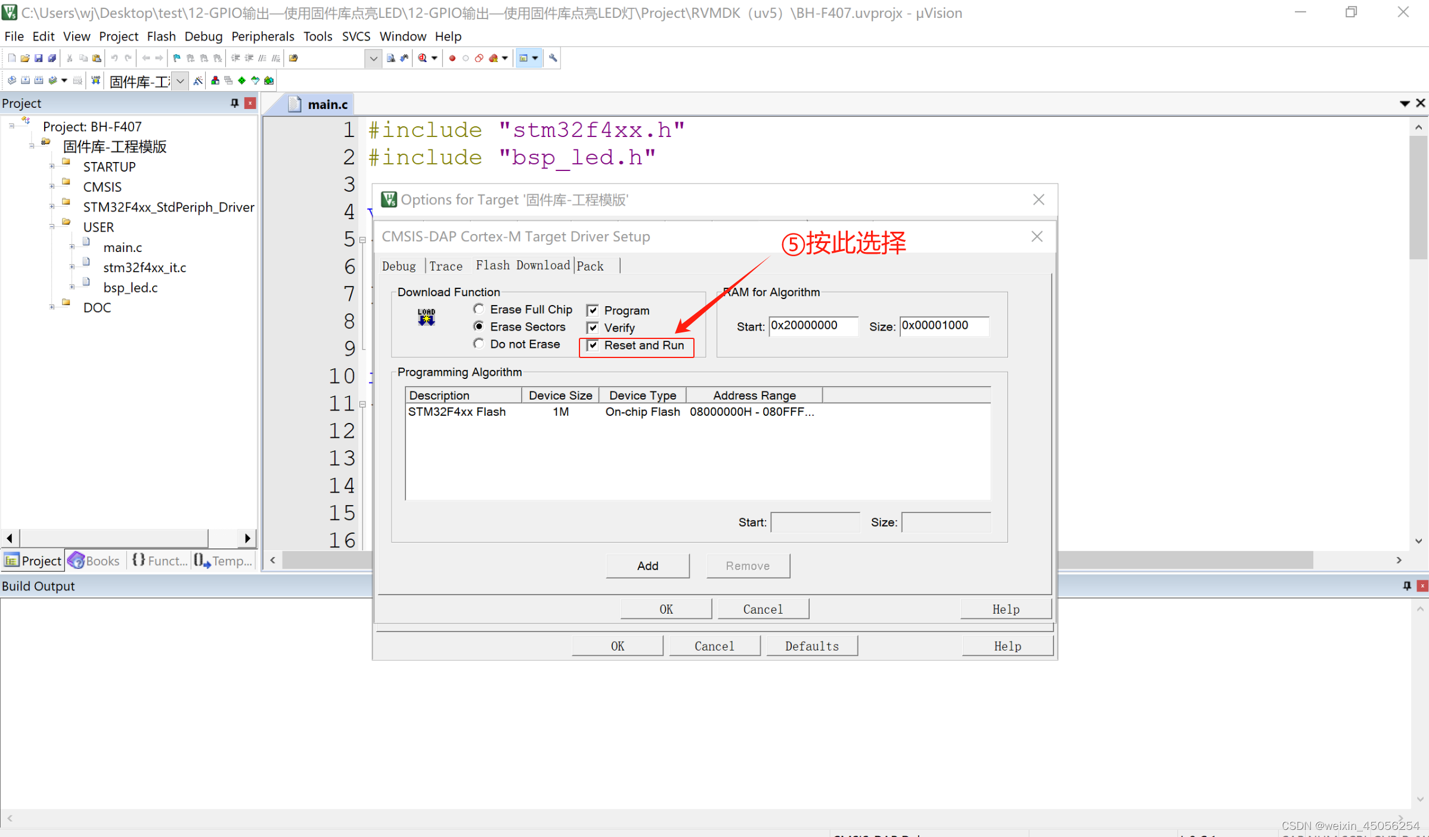Start debug session with magnifier 'd' icon

click(x=422, y=58)
